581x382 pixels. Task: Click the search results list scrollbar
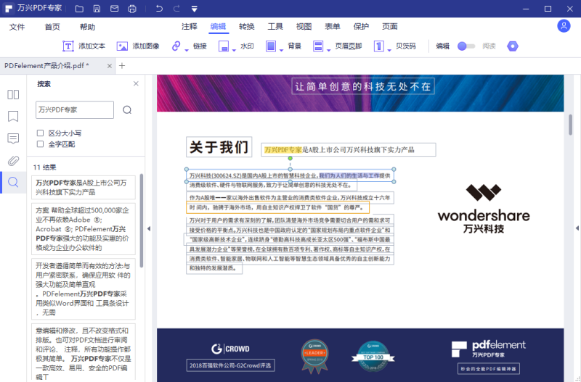coord(141,220)
